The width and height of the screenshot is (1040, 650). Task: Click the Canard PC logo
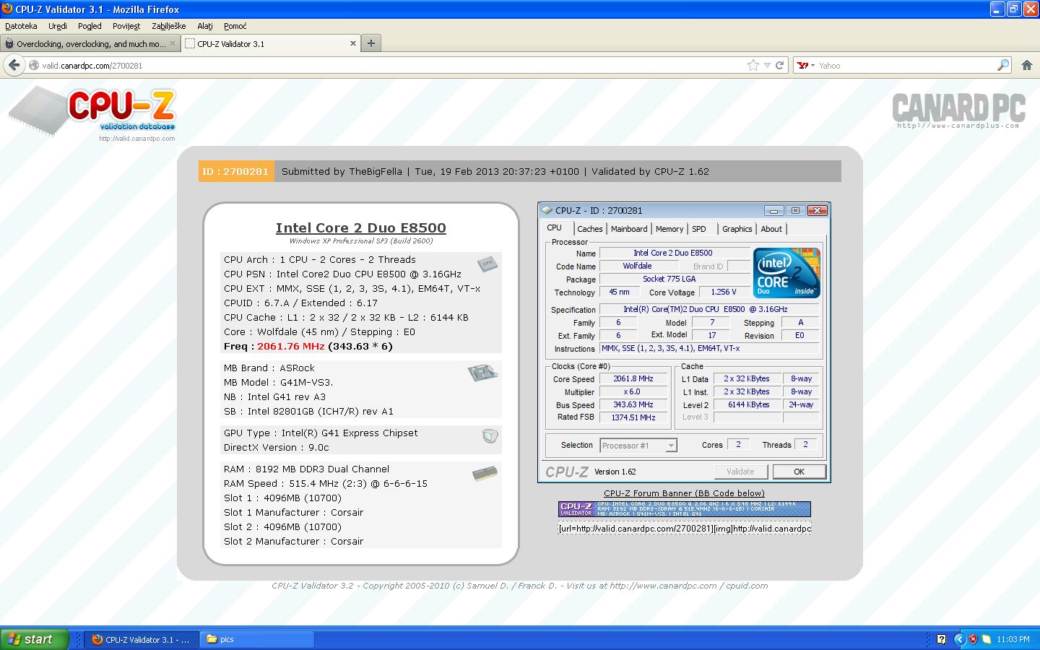coord(958,110)
